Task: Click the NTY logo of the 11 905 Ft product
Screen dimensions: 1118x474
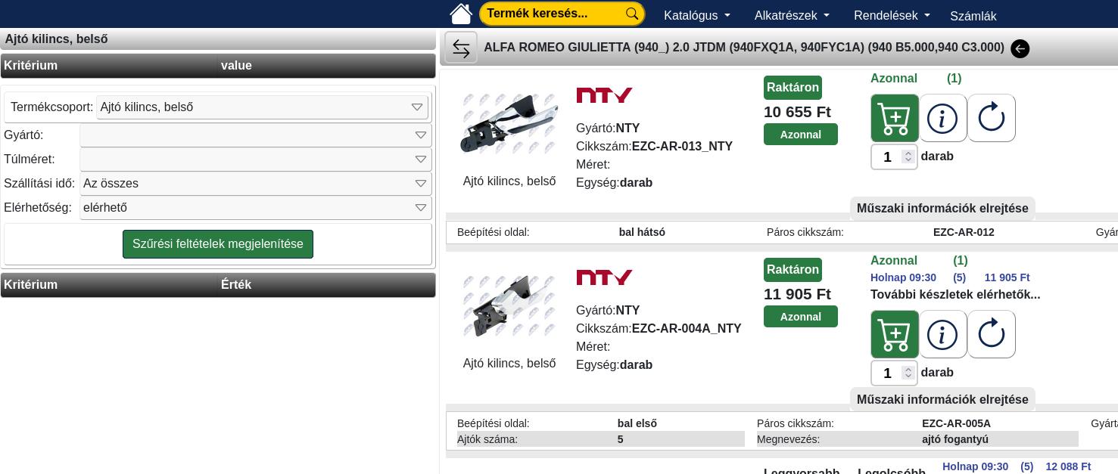Action: (604, 277)
